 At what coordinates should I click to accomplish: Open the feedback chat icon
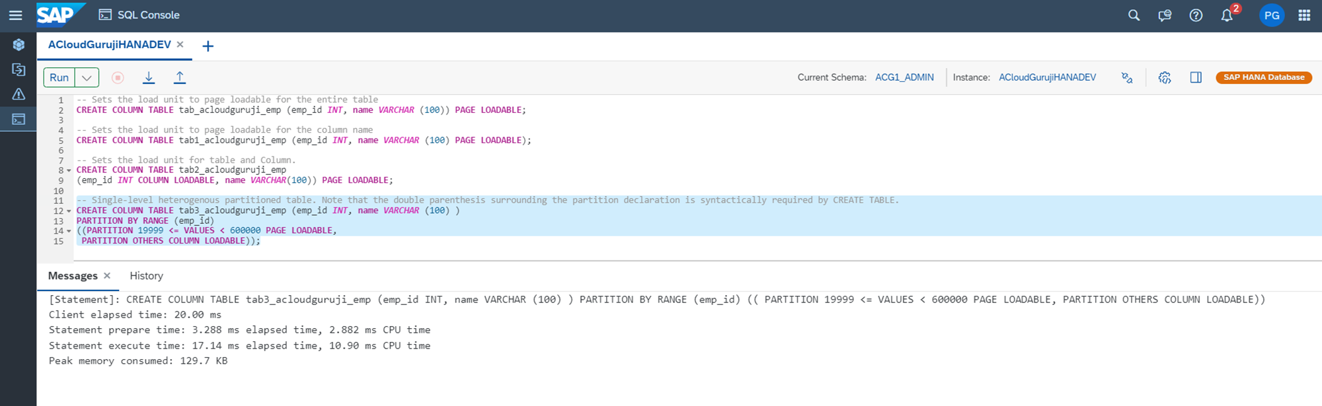(x=1165, y=15)
